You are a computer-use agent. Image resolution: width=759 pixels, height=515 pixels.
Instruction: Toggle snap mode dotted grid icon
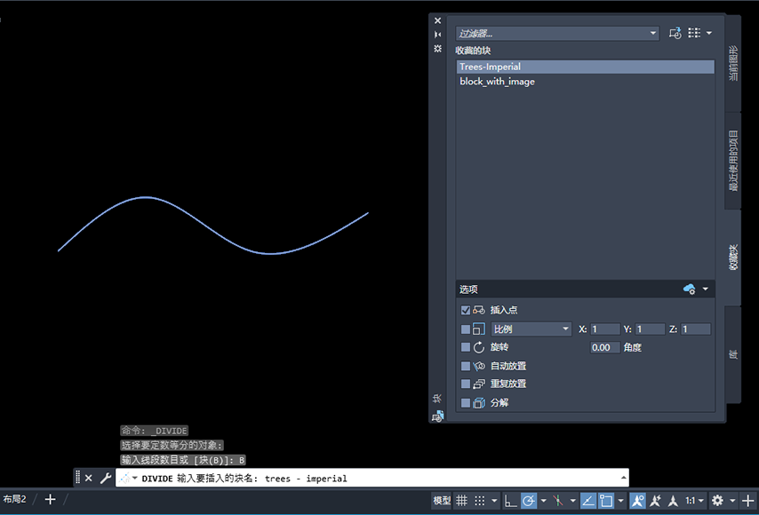click(480, 501)
